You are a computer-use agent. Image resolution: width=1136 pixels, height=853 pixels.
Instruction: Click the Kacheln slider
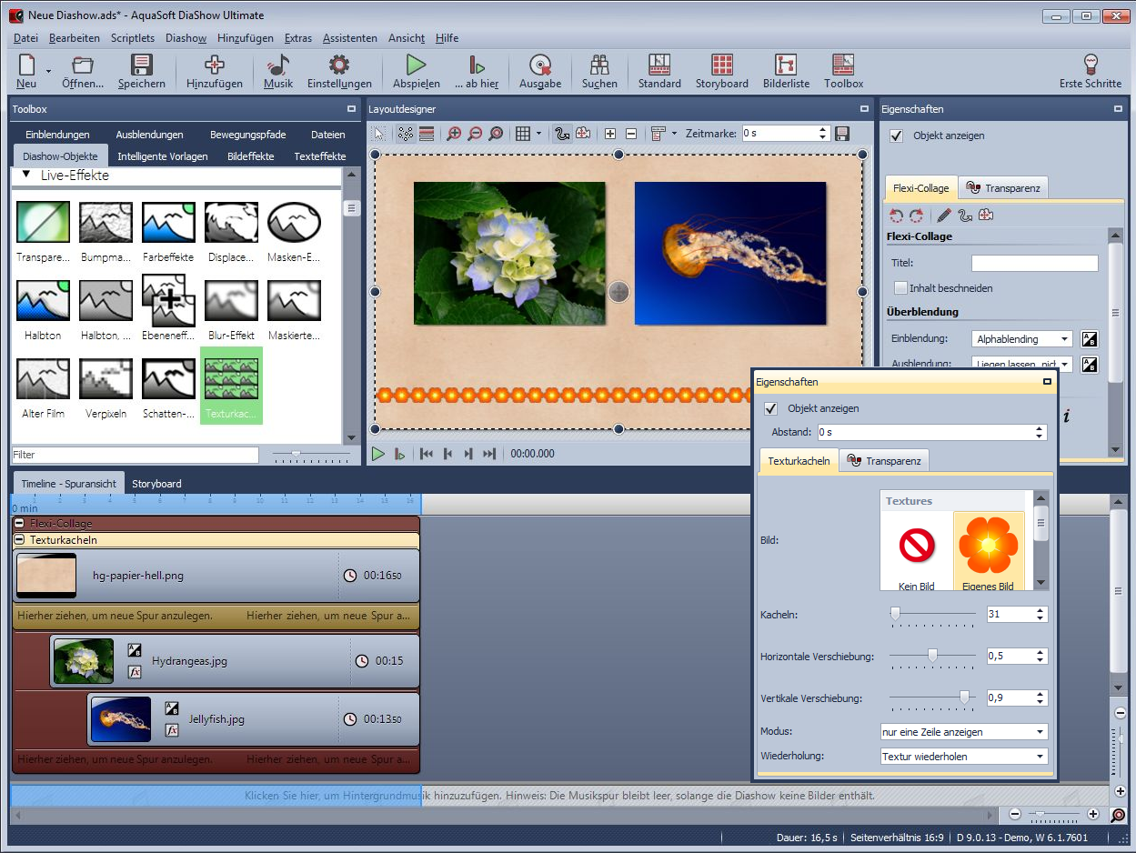click(x=932, y=615)
